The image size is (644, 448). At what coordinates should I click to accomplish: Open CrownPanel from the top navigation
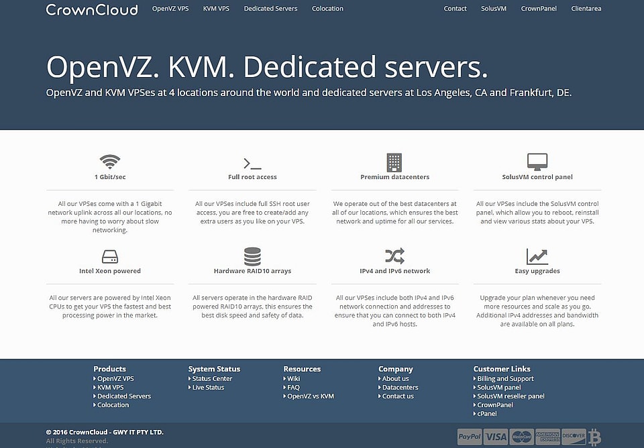pyautogui.click(x=539, y=9)
